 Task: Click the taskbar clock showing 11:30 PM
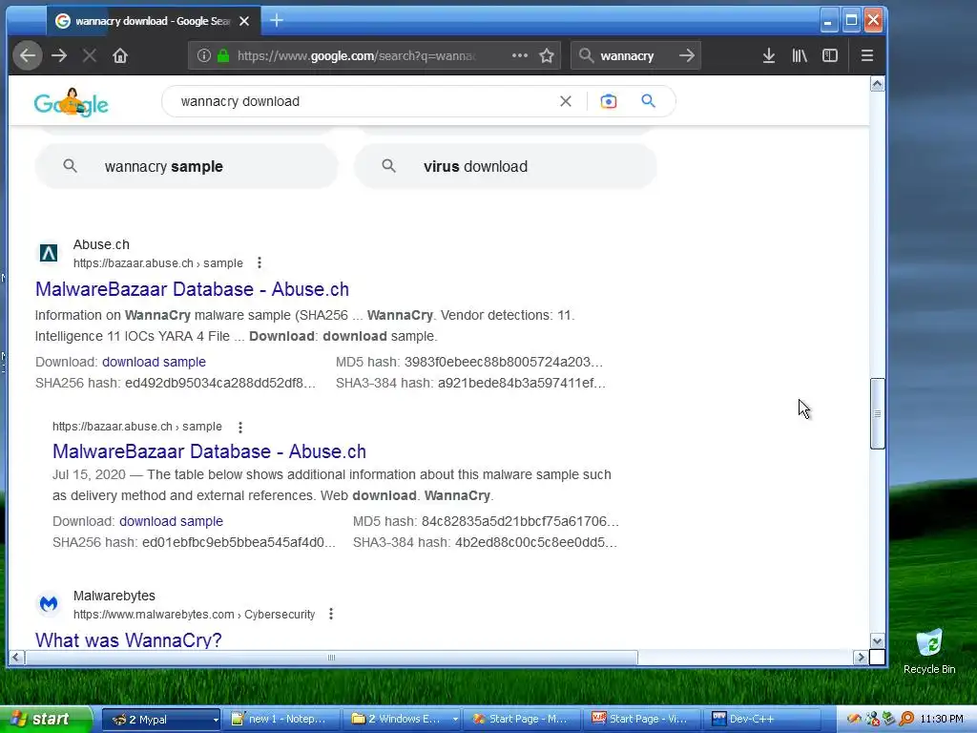(x=942, y=719)
